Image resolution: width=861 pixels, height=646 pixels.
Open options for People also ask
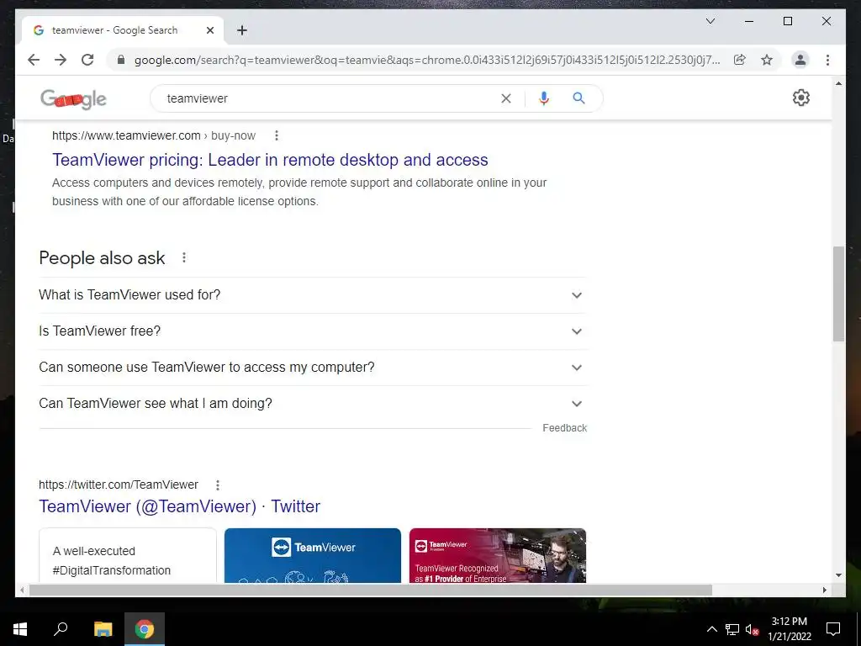tap(184, 257)
